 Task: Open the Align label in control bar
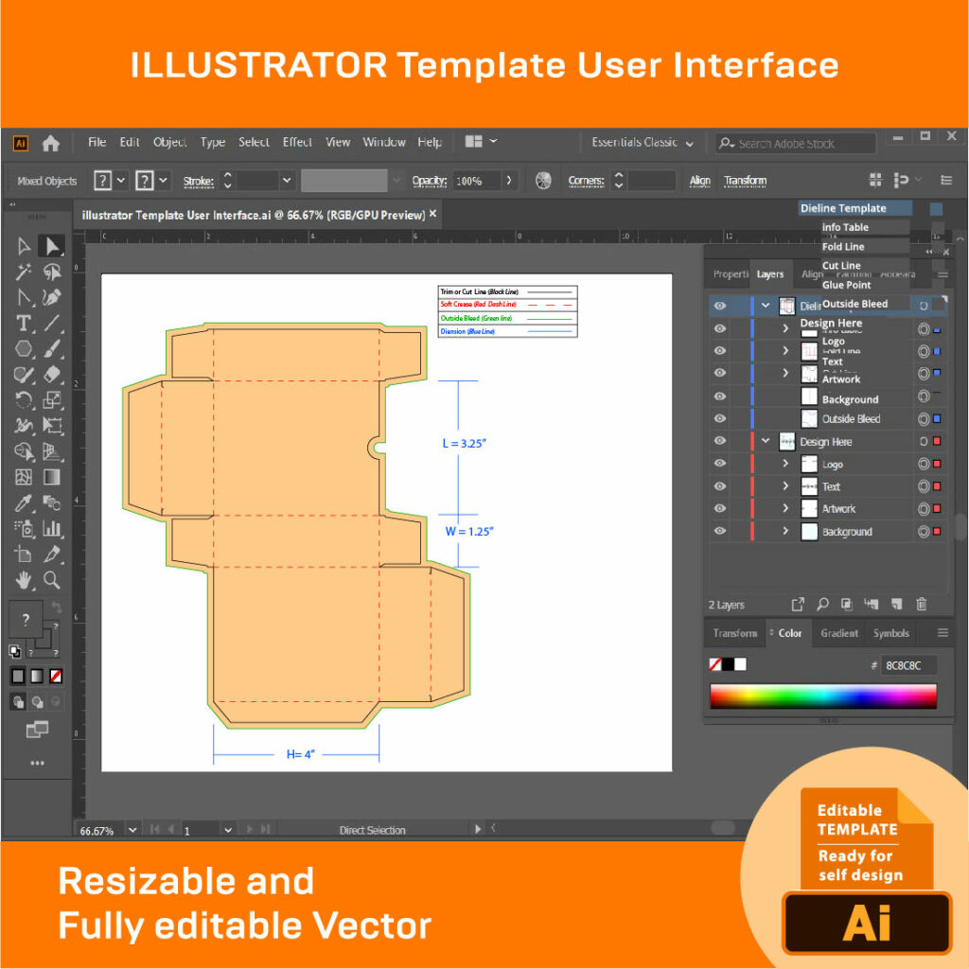tap(700, 181)
